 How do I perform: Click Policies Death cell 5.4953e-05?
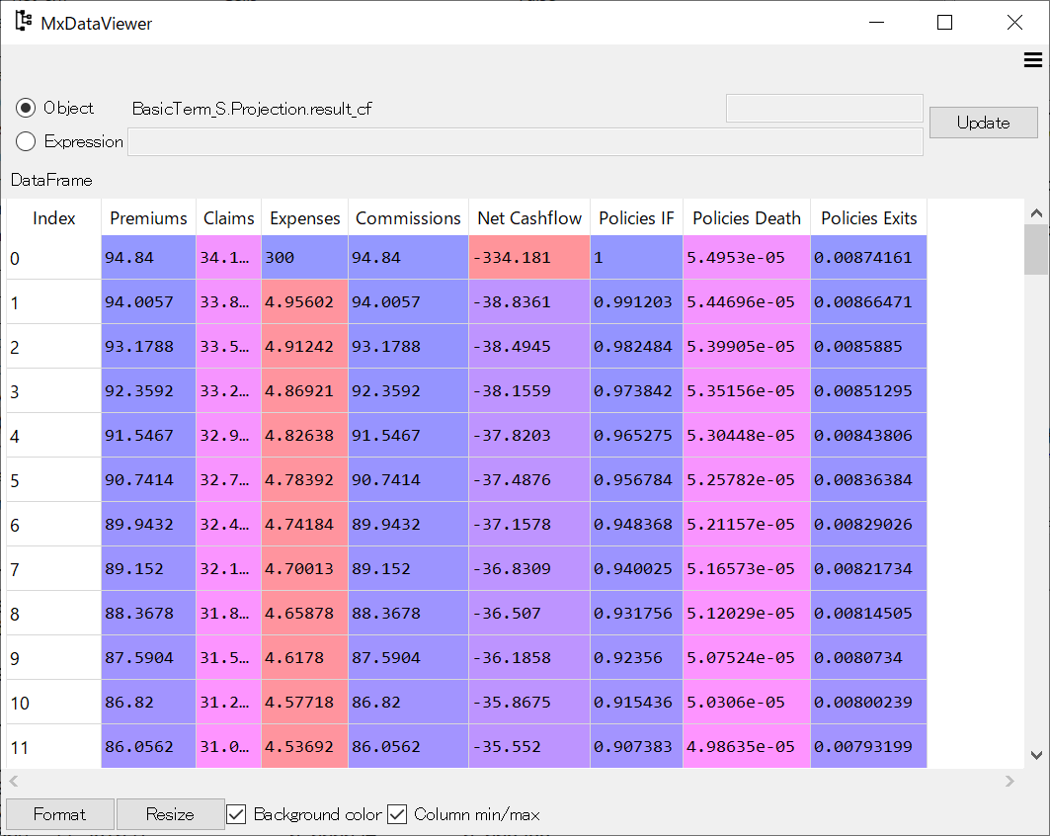pos(747,257)
